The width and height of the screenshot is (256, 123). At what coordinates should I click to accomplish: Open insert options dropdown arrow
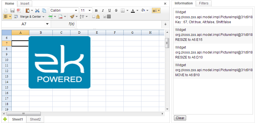tap(55, 17)
